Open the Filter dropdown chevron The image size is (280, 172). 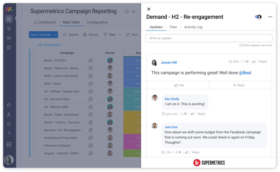coord(120,35)
